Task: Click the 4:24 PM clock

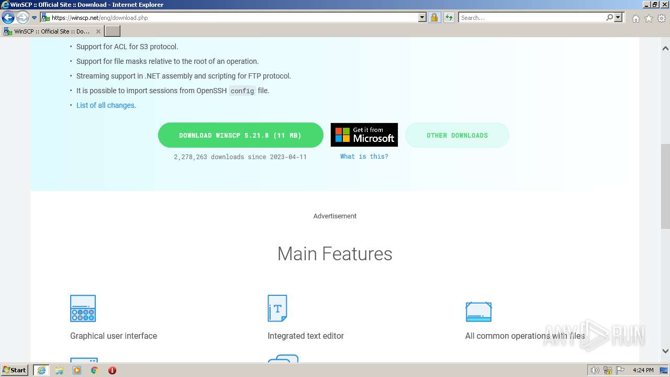Action: 643,370
